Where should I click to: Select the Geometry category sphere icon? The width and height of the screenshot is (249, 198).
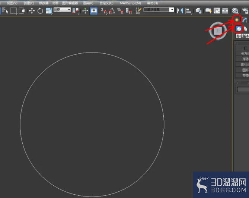click(x=239, y=29)
